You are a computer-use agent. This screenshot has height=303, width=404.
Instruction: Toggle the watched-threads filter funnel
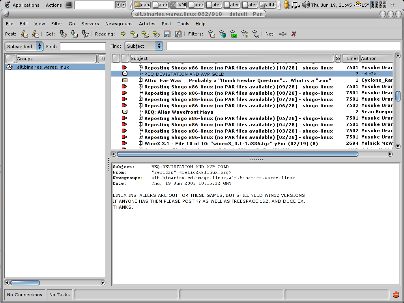pos(256,34)
